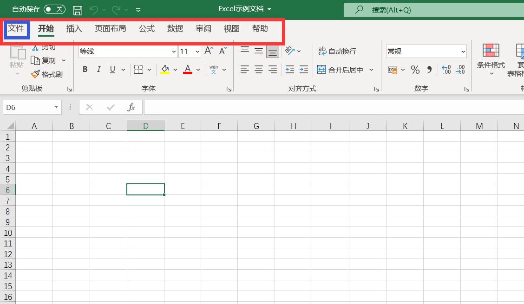Click the 合并后居中 (Merge & Center) button
Screen dimensions: 524x304
(339, 69)
